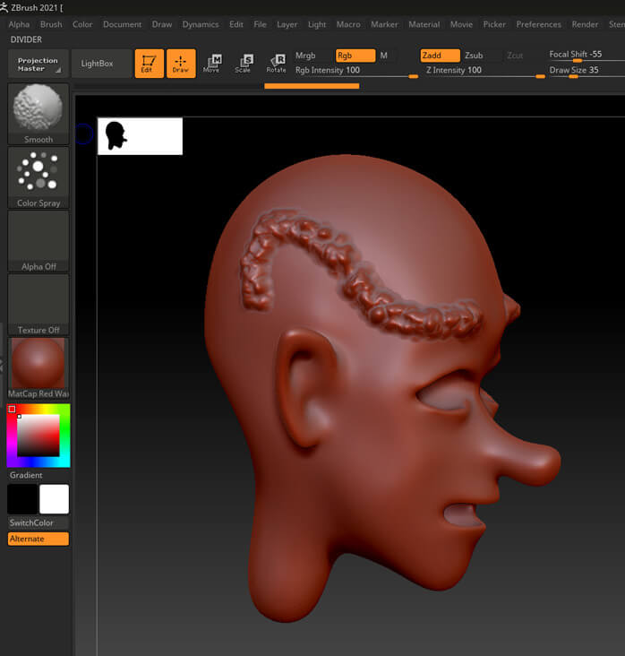
Task: Toggle Zadd sculpt mode
Action: pyautogui.click(x=440, y=56)
